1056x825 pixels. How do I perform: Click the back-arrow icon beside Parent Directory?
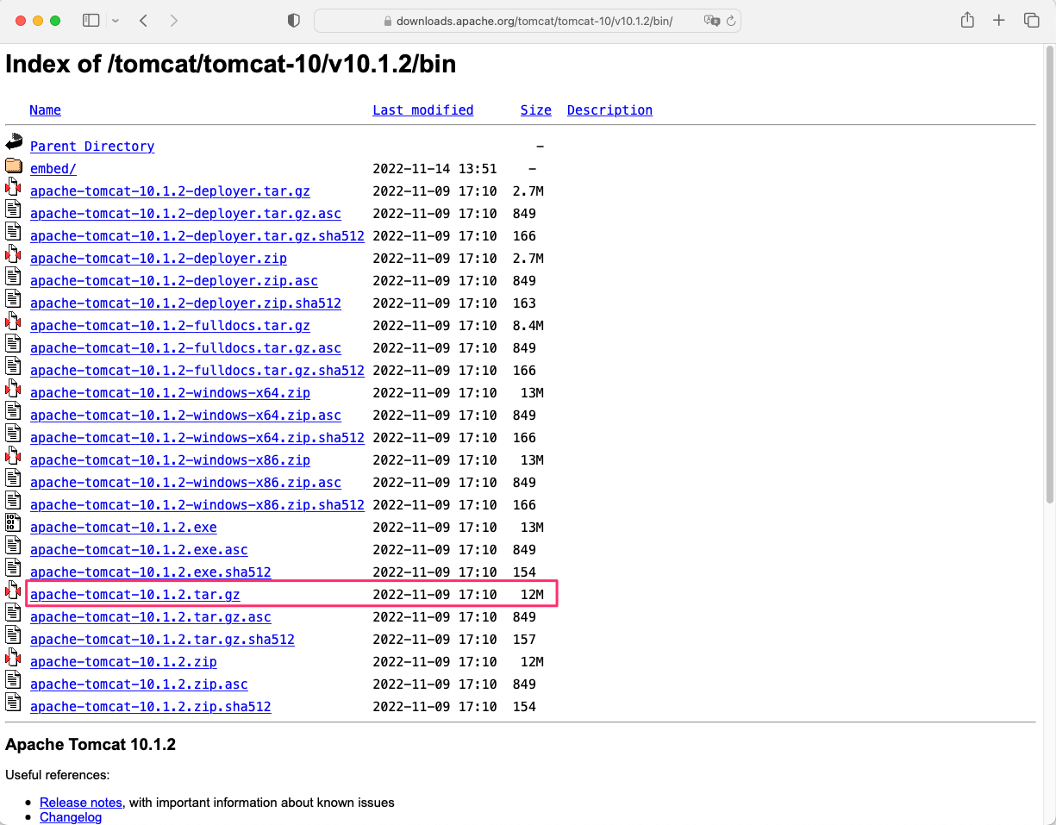(x=14, y=142)
